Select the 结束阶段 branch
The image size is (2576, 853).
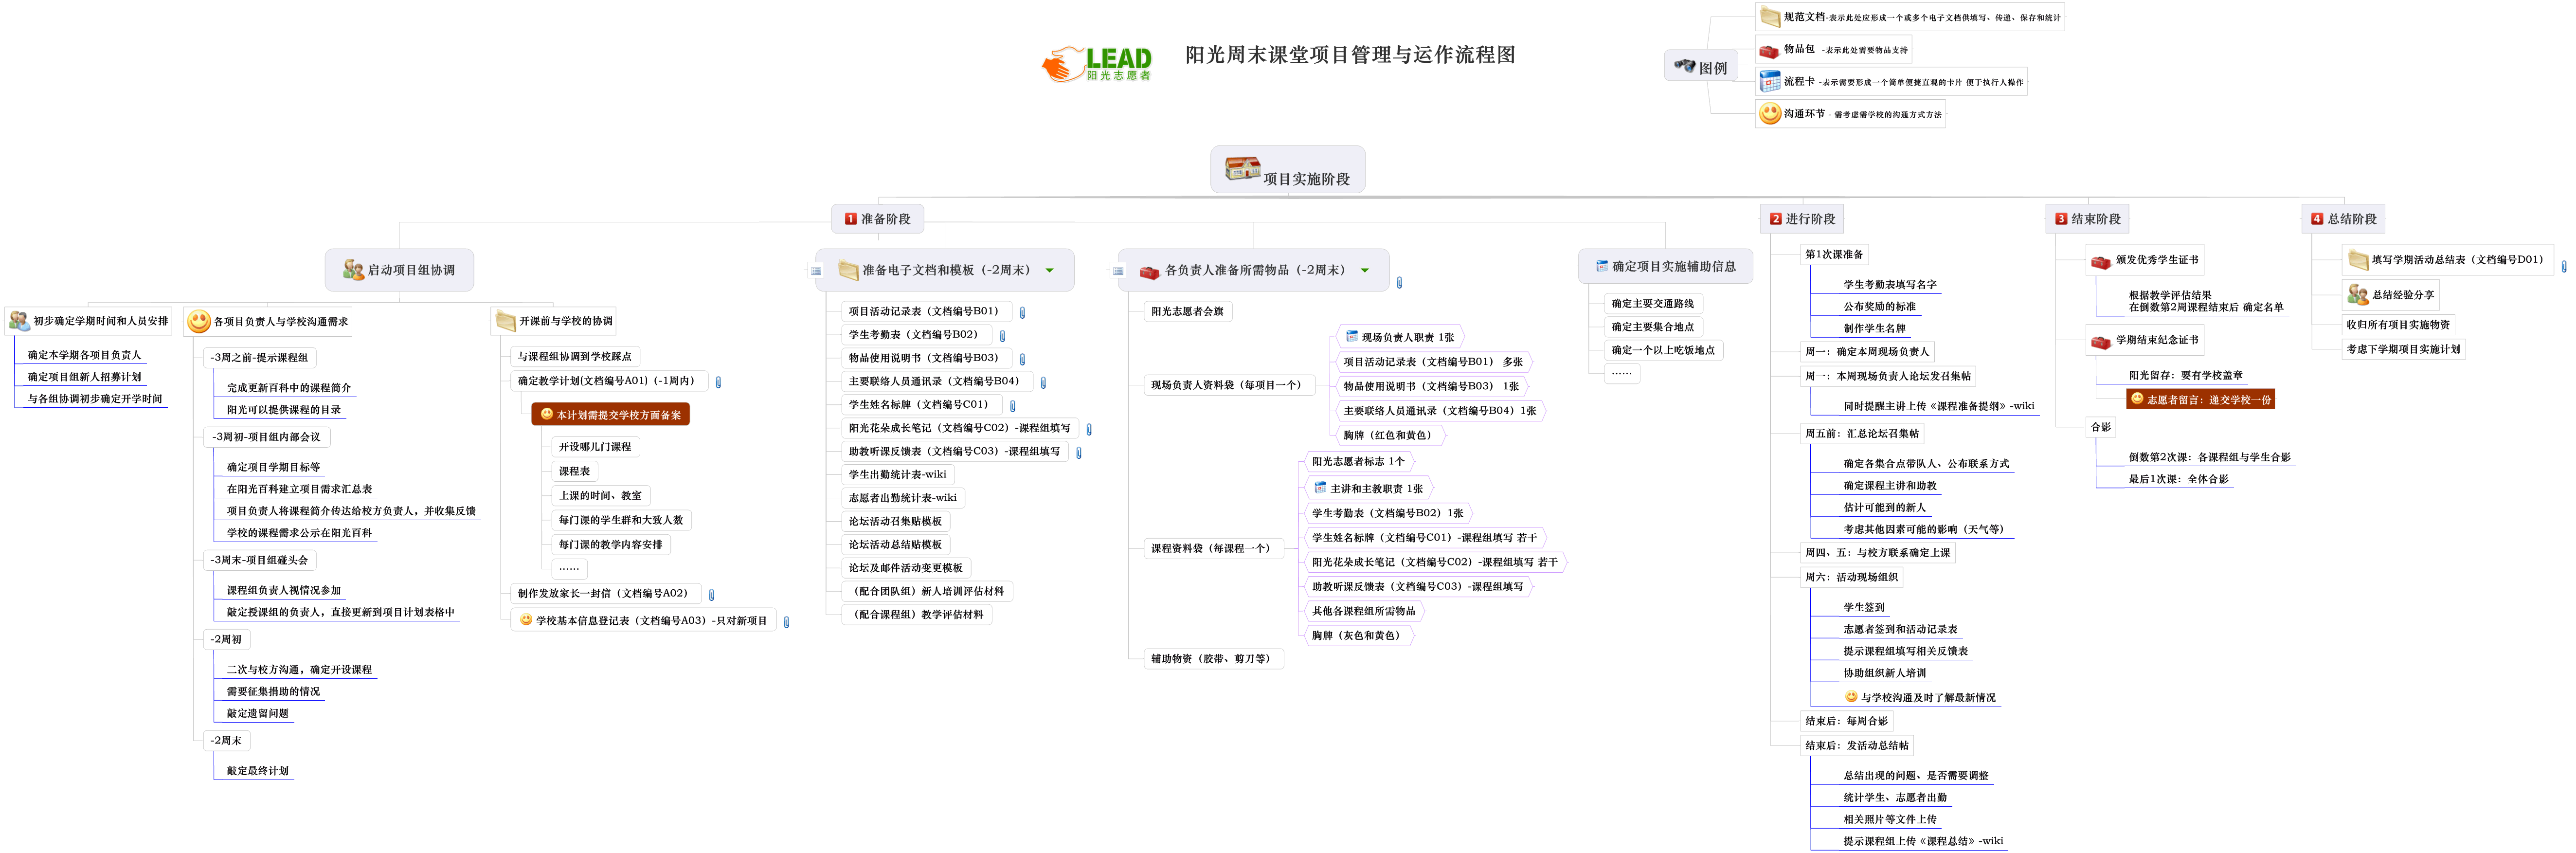[2088, 219]
